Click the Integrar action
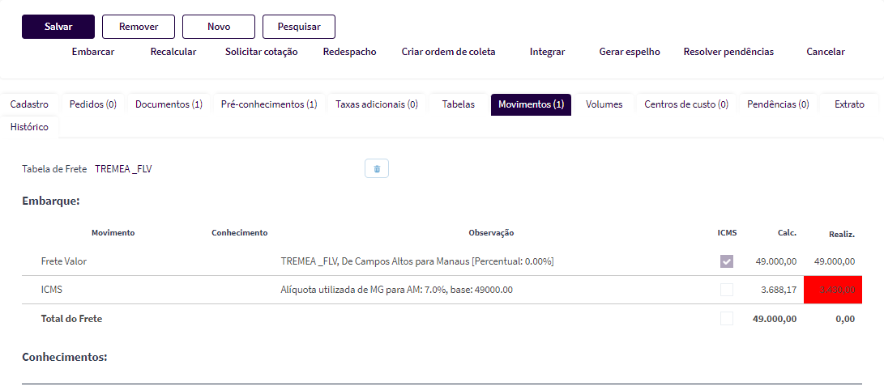 [x=548, y=52]
